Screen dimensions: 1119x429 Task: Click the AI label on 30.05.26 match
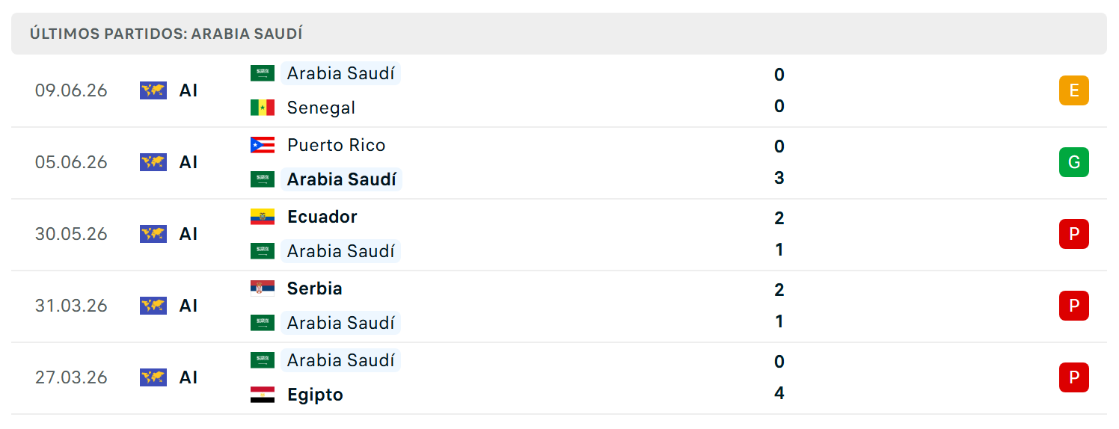(188, 234)
